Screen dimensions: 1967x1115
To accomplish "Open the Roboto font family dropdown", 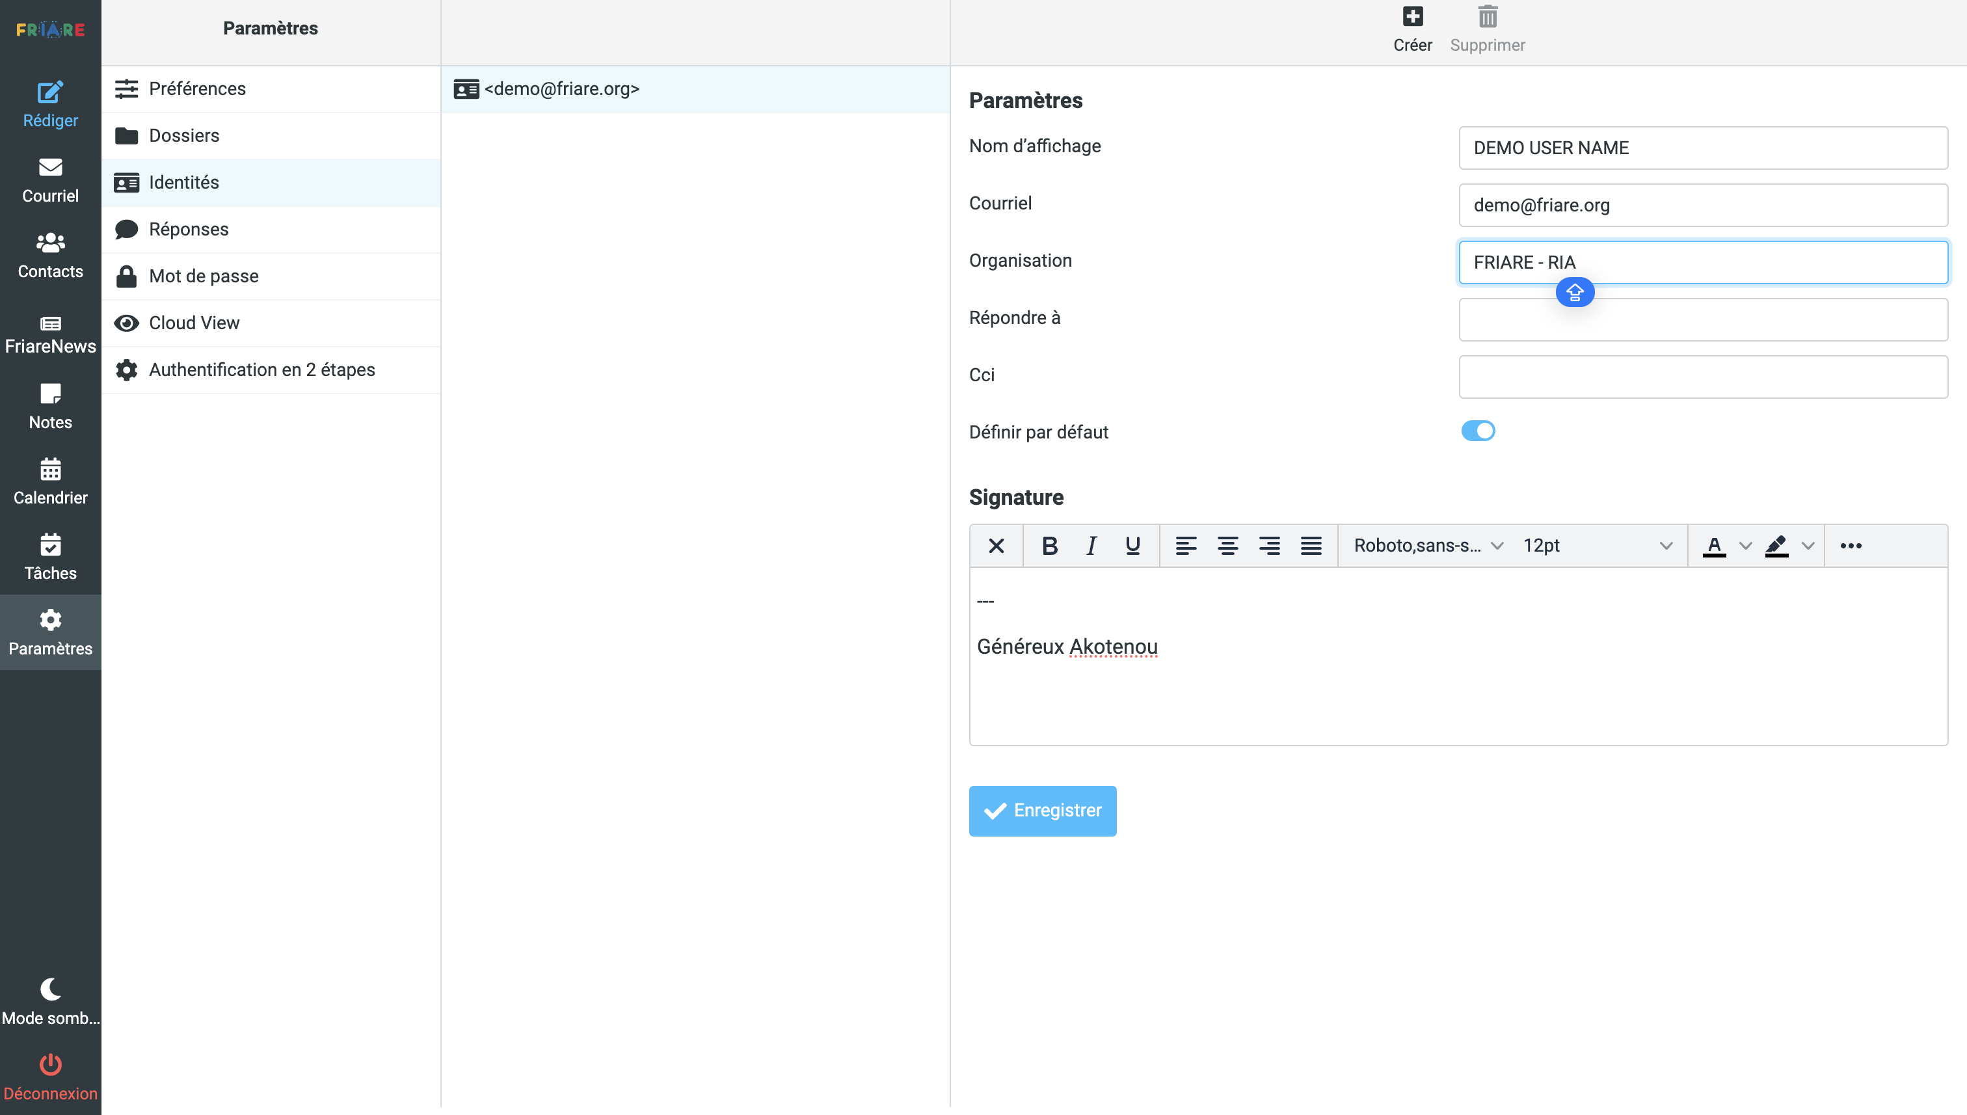I will tap(1428, 545).
